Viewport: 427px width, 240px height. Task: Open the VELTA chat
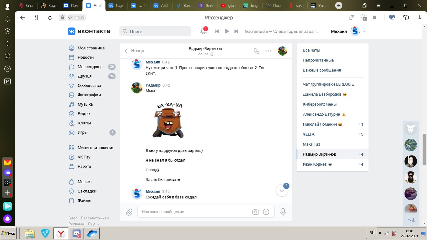click(x=309, y=134)
